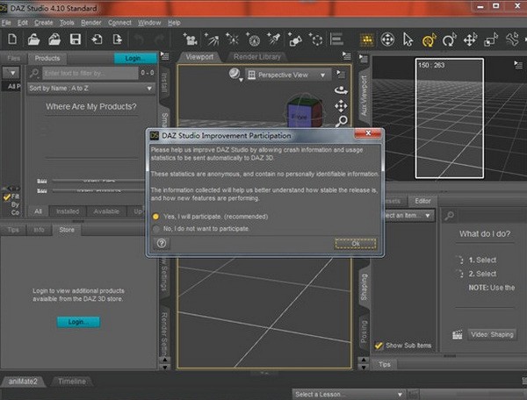Screen dimensions: 527x400
Task: Open the vertical Posing side tab
Action: click(x=365, y=332)
